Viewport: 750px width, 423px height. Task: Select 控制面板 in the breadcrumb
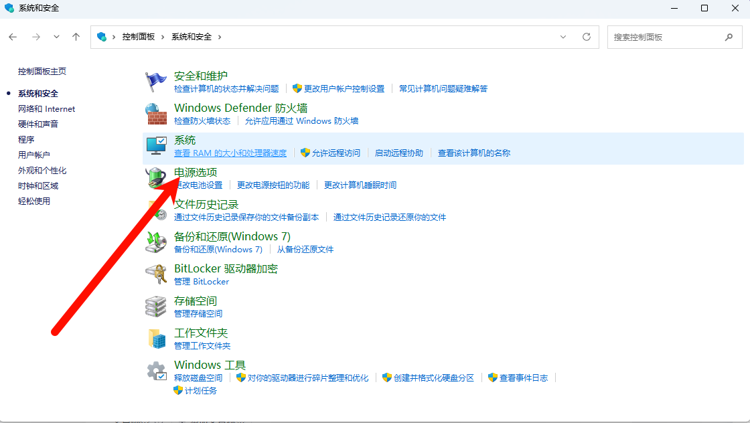138,37
